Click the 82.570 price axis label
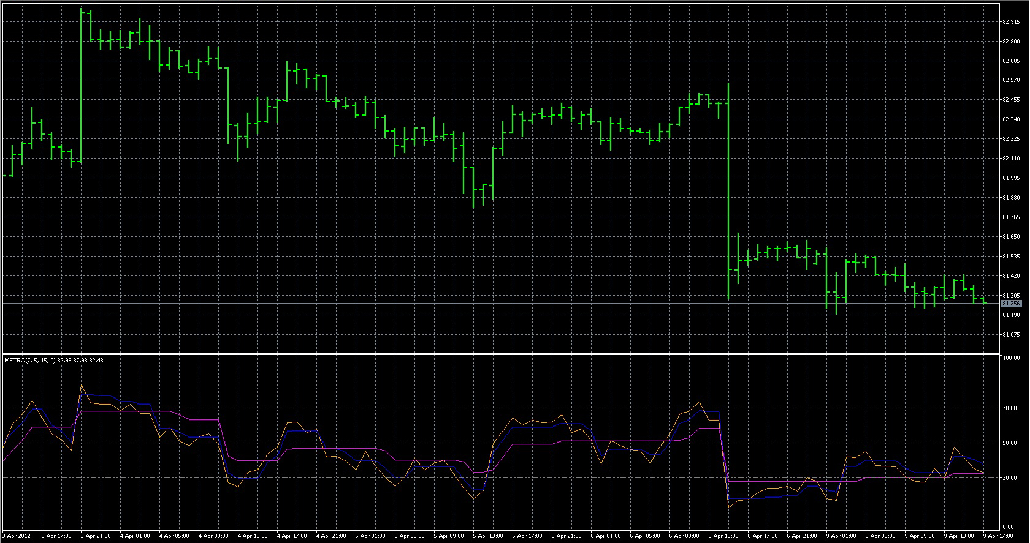Image resolution: width=1030 pixels, height=543 pixels. [1011, 80]
